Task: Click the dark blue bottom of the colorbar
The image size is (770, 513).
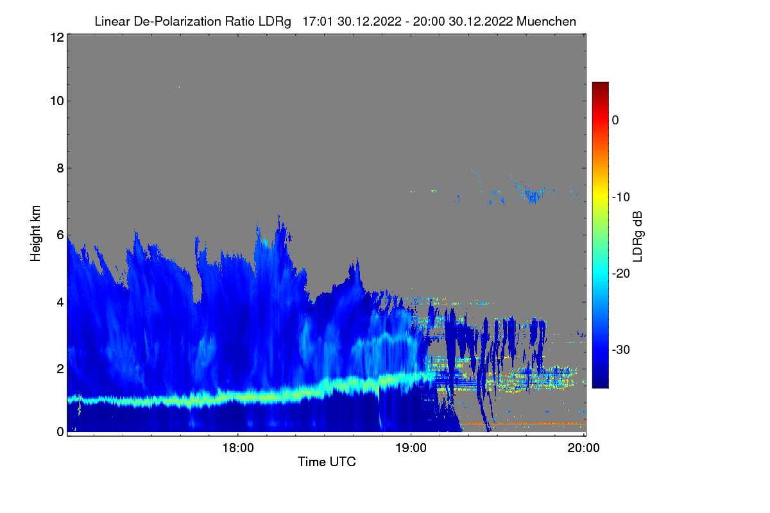Action: click(x=600, y=382)
